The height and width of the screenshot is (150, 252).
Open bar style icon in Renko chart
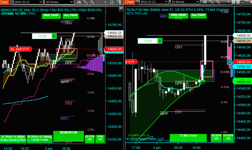pos(79,2)
